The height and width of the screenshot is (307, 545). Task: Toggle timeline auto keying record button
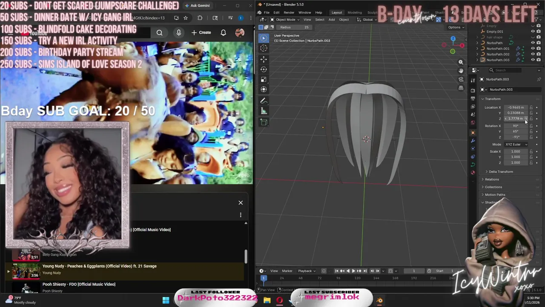[x=324, y=271]
